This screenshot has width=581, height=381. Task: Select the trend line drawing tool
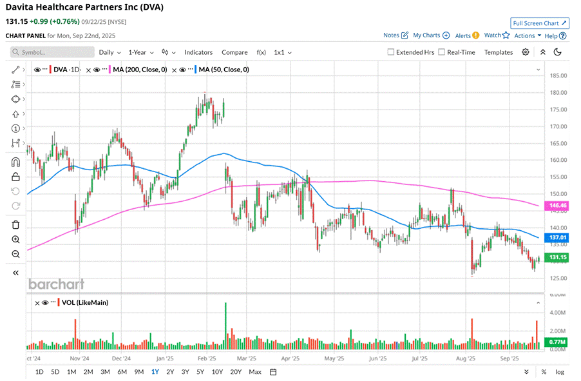[x=15, y=69]
